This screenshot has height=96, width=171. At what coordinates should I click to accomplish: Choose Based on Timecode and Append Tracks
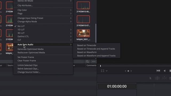[x=96, y=49]
